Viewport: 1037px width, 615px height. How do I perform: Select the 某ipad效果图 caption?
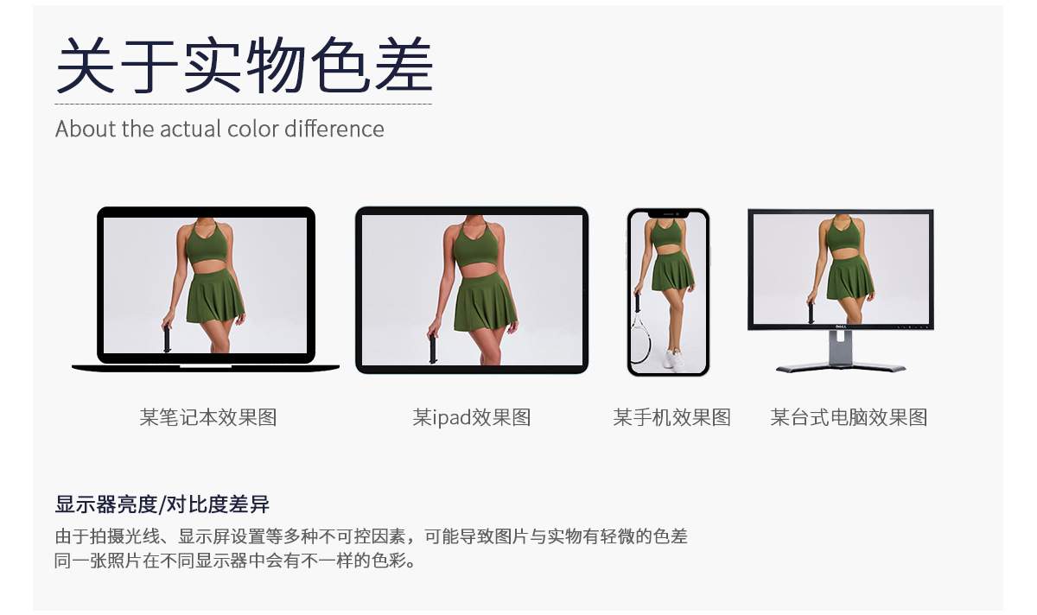(x=472, y=417)
